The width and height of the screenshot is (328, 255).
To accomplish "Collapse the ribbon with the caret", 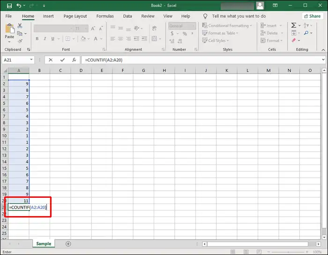I will 323,50.
